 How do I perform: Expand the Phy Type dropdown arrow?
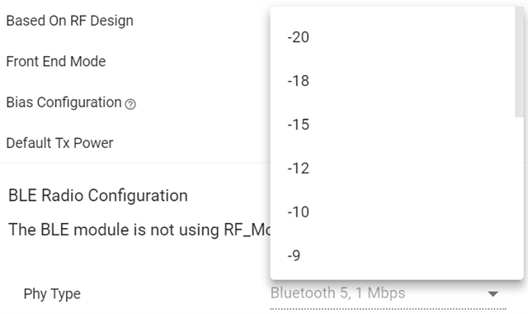493,294
